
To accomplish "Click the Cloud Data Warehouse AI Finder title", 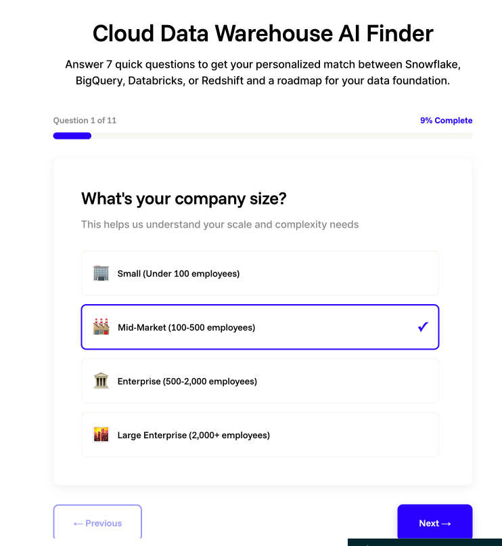I will [263, 33].
